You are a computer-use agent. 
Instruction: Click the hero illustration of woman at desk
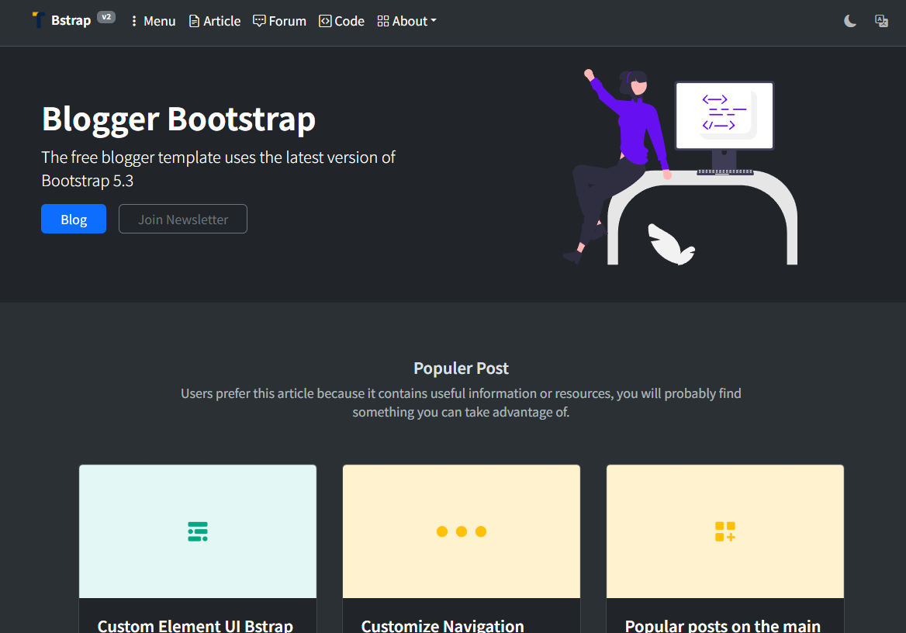[680, 167]
